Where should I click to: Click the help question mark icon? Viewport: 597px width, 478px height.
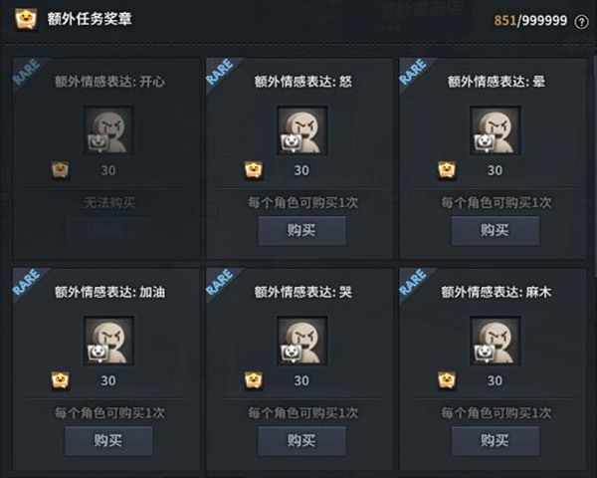point(581,22)
